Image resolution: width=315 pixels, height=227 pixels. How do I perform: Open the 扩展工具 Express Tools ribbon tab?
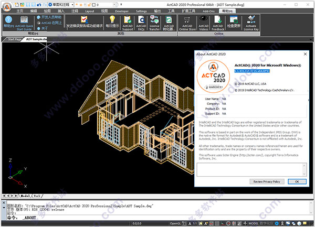tap(188, 11)
